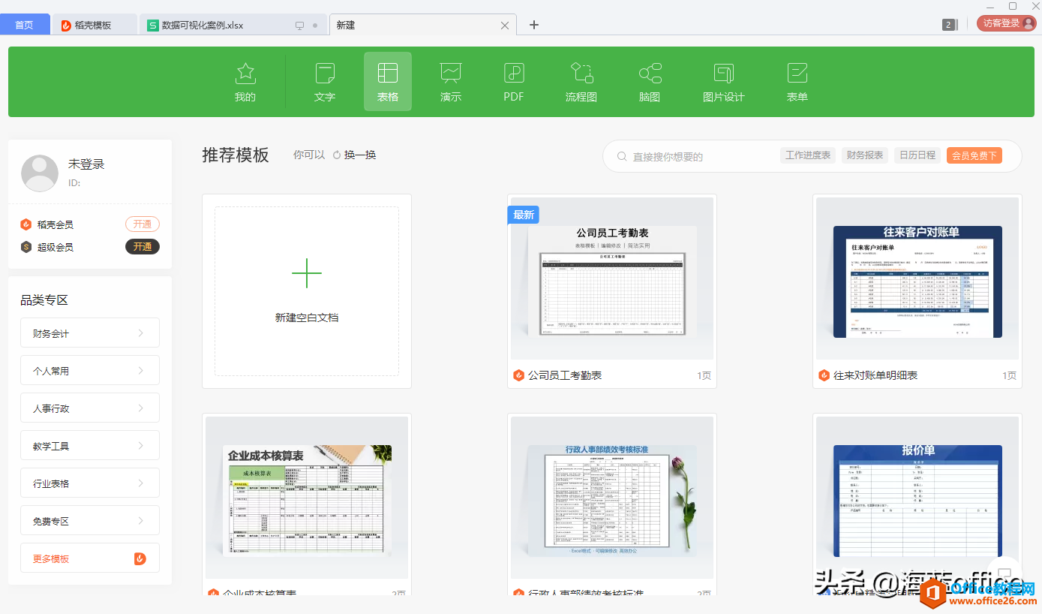
Task: Open the 报价单 template thumbnail
Action: tap(917, 498)
